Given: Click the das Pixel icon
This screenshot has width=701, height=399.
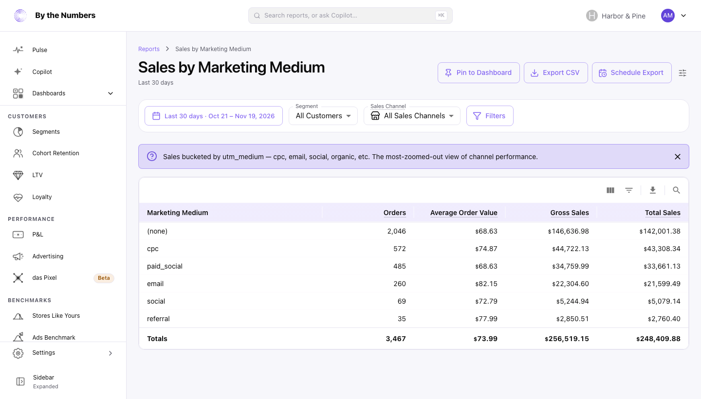Looking at the screenshot, I should pyautogui.click(x=18, y=278).
